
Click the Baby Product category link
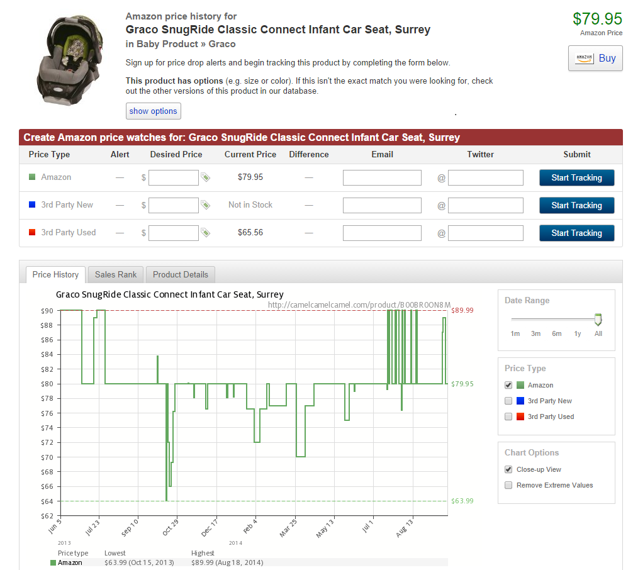click(167, 44)
